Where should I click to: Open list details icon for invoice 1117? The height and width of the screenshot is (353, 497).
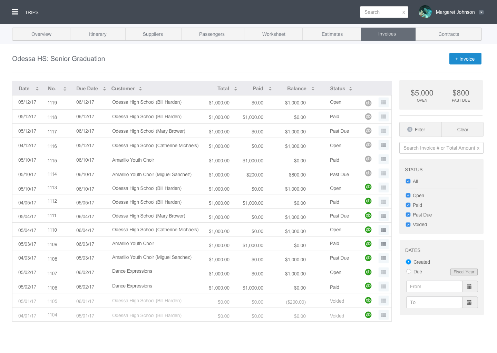[x=383, y=131]
